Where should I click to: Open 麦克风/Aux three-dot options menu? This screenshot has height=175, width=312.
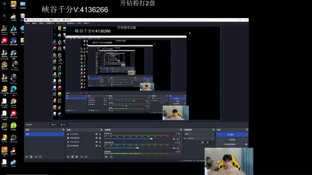(178, 139)
